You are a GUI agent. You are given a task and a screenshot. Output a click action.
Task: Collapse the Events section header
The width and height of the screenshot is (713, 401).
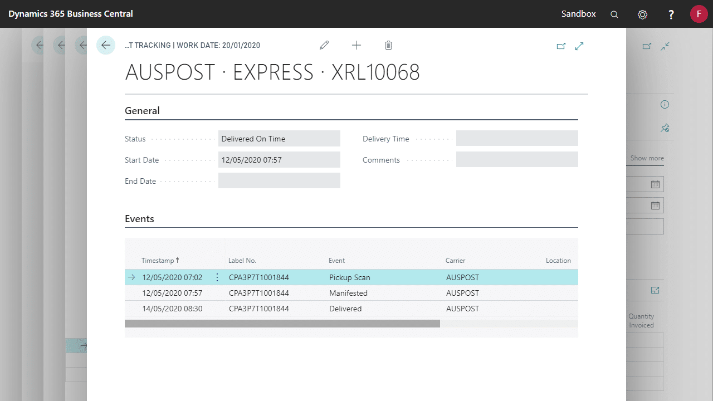pyautogui.click(x=139, y=219)
